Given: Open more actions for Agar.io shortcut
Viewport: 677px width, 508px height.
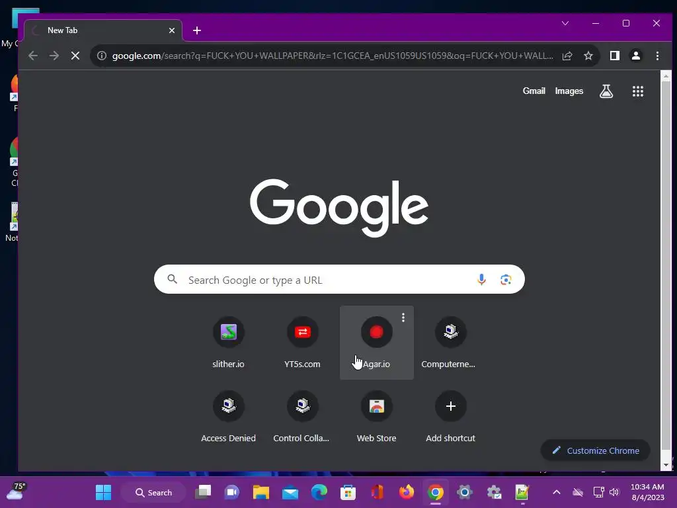Looking at the screenshot, I should [403, 317].
